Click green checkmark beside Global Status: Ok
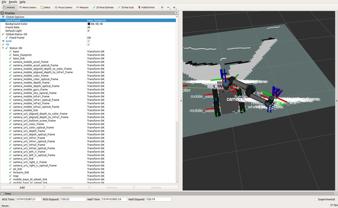The image size is (338, 208). (3, 34)
